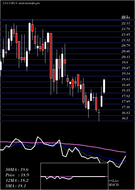Click the 20.46 price axis label

coord(126,51)
